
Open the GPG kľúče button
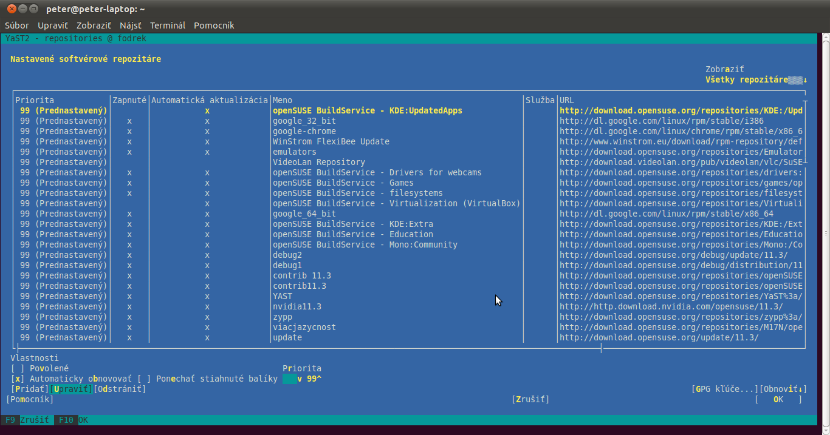tap(725, 389)
